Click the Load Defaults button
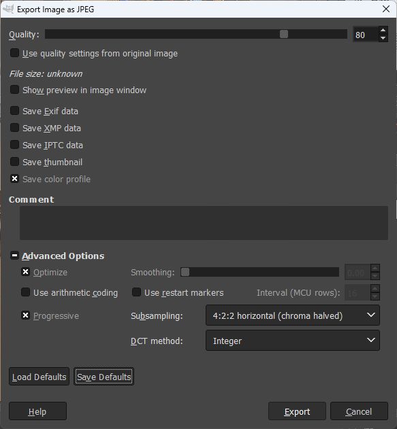The image size is (397, 429). tap(39, 377)
